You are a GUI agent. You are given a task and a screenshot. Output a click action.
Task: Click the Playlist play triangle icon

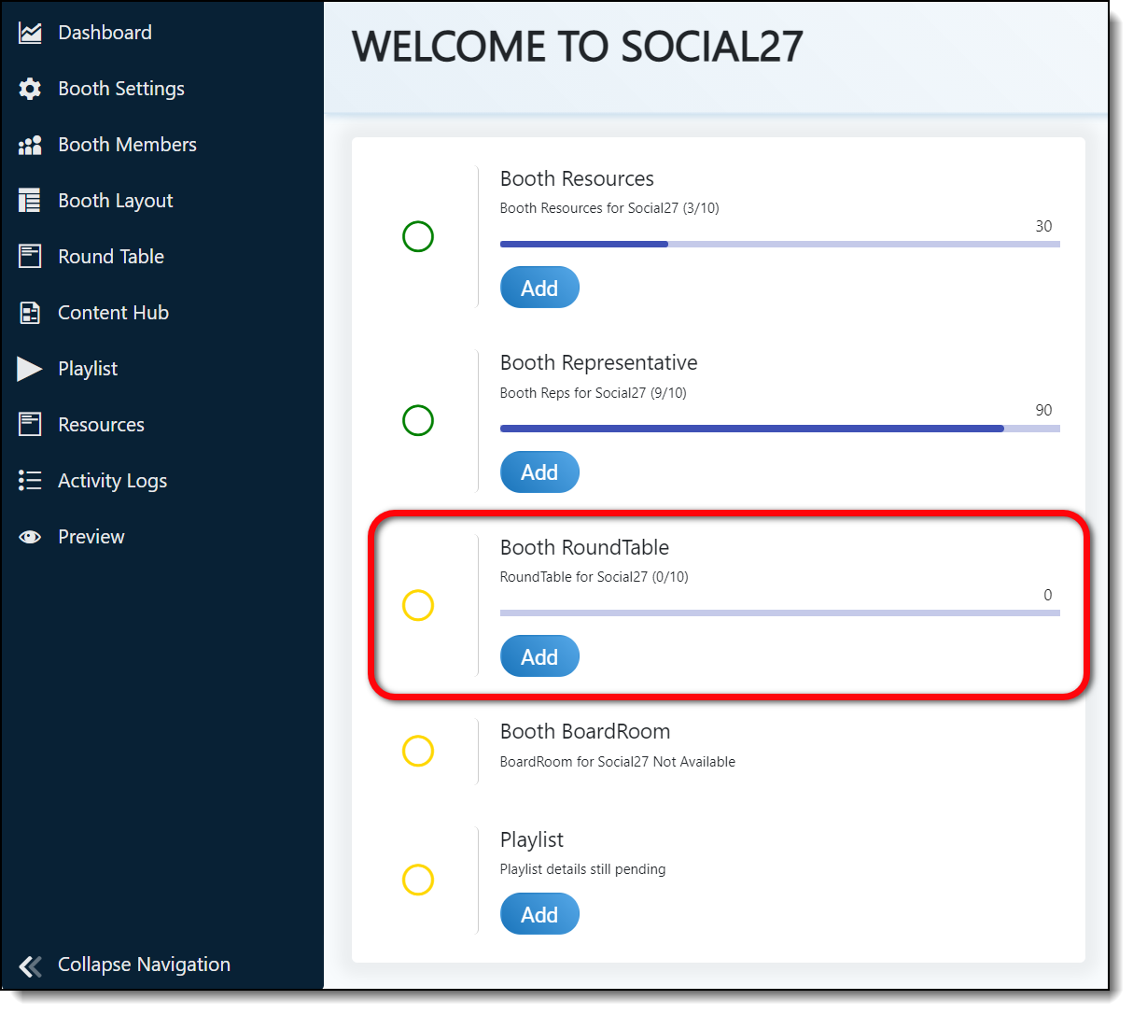click(30, 369)
